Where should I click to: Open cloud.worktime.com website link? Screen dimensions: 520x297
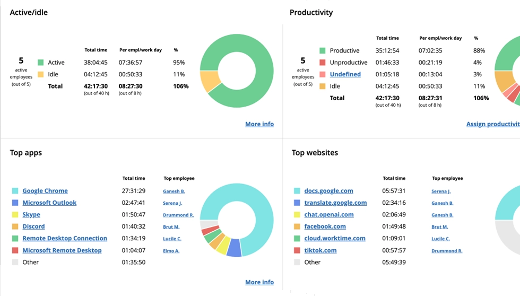click(335, 238)
